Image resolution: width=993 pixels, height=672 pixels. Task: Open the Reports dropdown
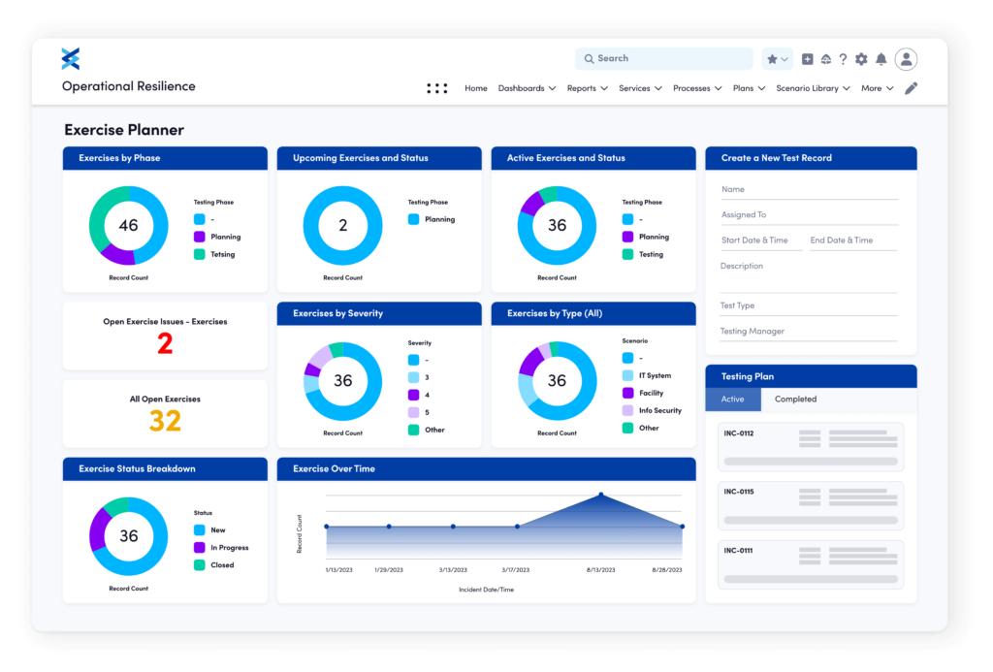tap(587, 87)
